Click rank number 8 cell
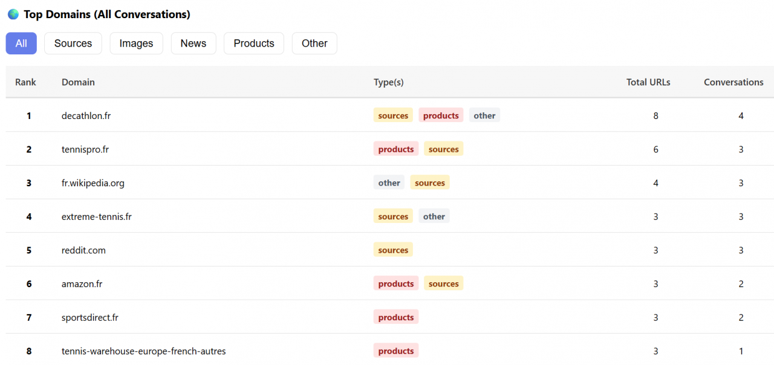774x365 pixels. click(28, 351)
